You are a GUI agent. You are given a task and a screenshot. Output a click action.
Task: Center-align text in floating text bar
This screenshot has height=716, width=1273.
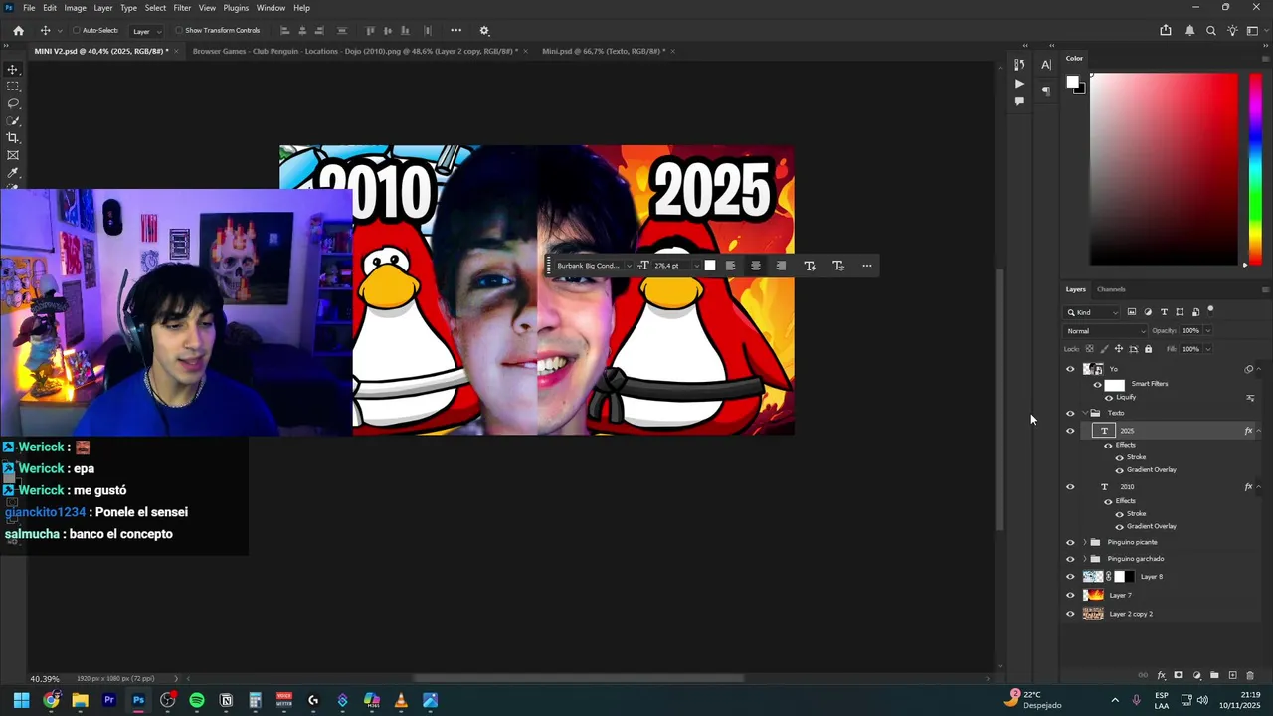point(756,266)
